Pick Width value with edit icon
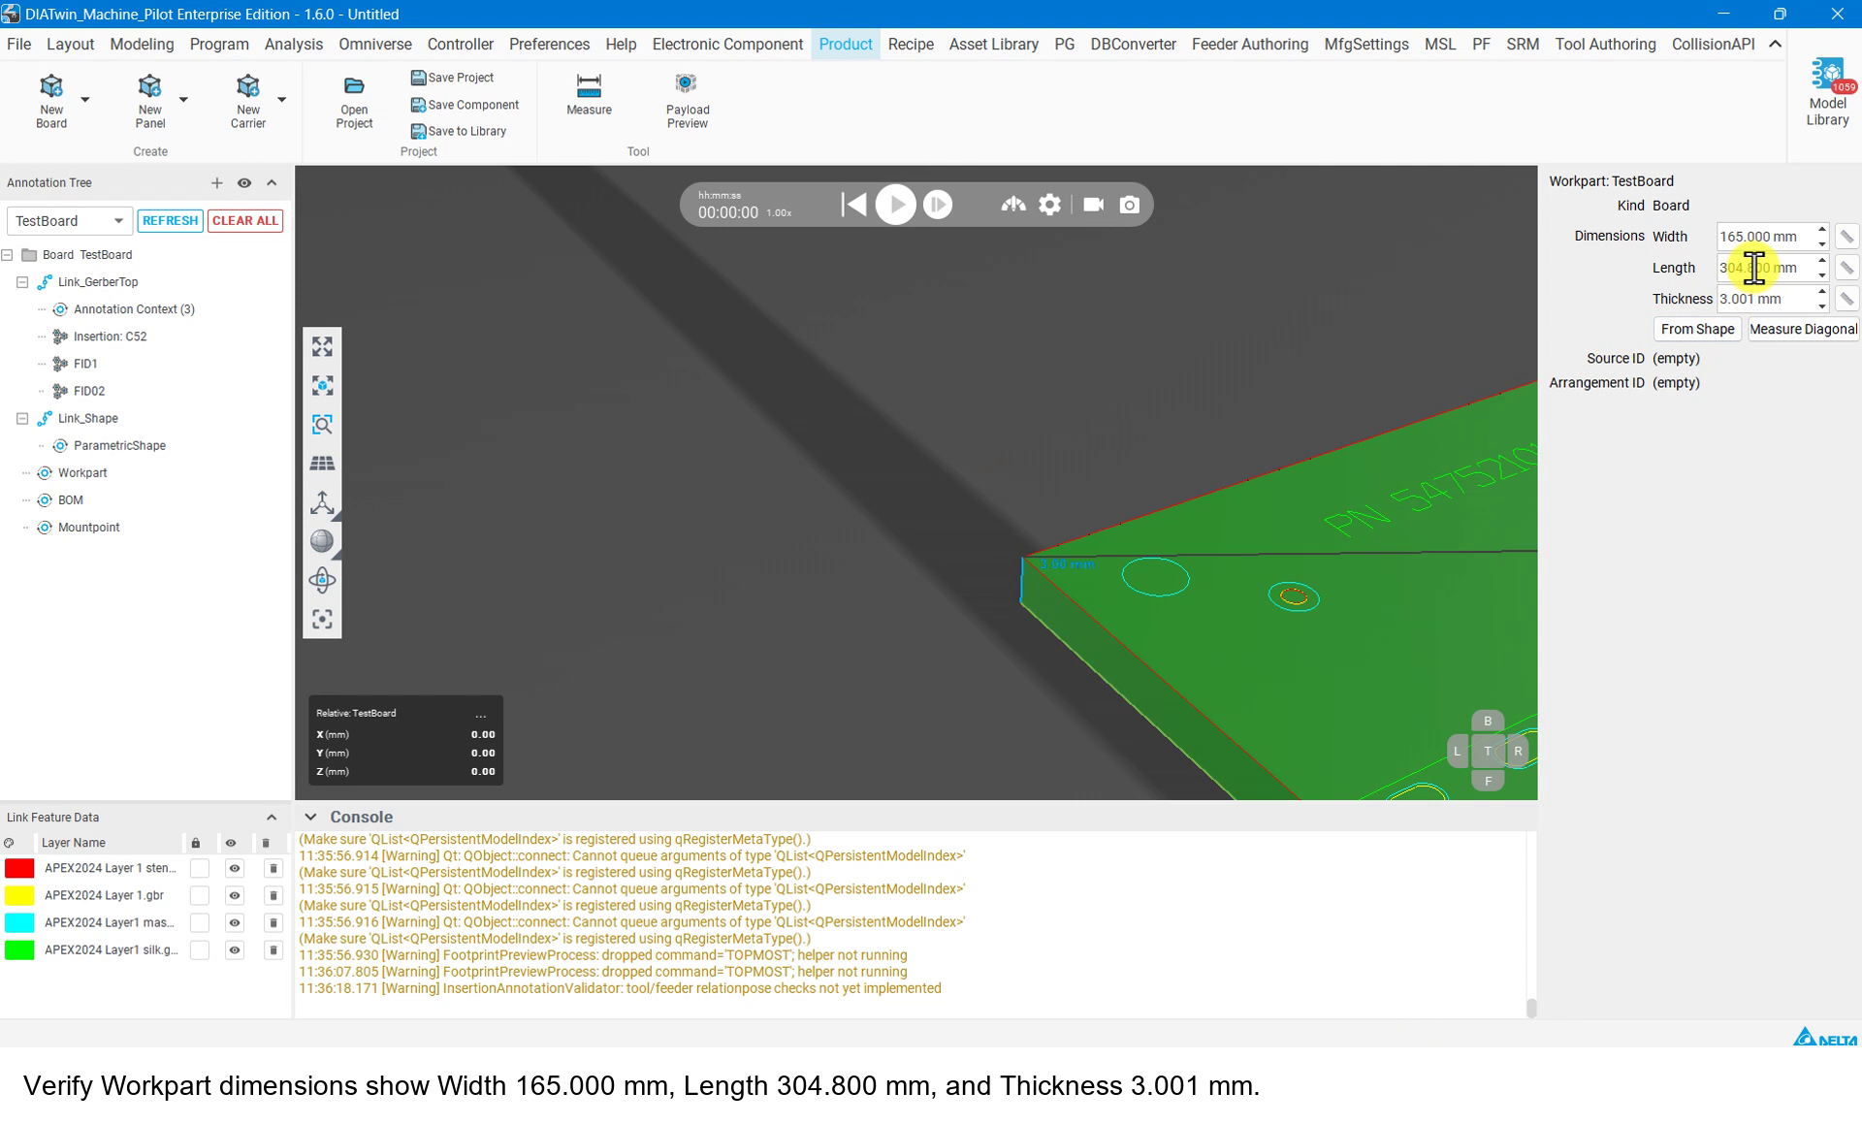The height and width of the screenshot is (1125, 1862). (1846, 237)
